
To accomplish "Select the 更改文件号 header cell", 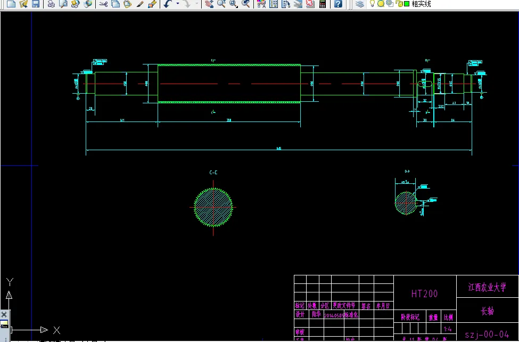I will coord(344,305).
